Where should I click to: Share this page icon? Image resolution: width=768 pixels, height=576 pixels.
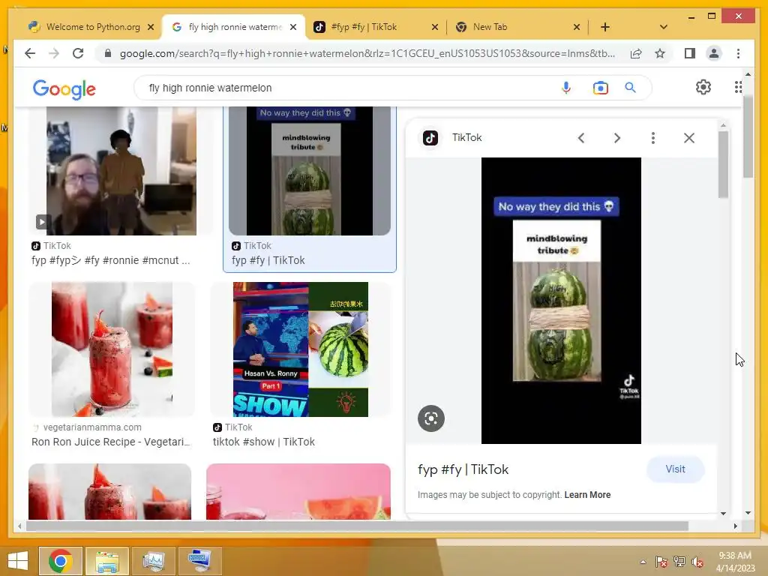click(x=636, y=53)
